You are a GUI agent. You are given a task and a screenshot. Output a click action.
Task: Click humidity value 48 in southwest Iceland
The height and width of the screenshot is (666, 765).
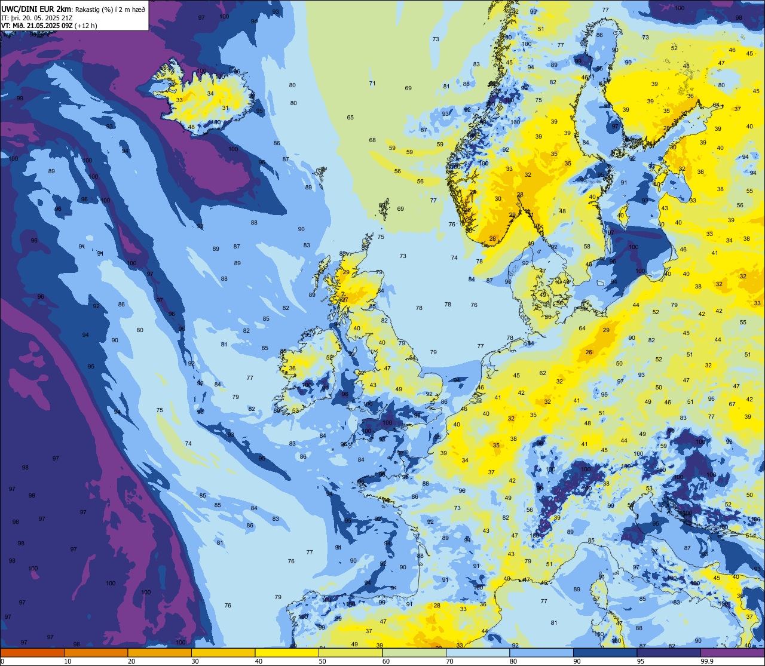[191, 127]
